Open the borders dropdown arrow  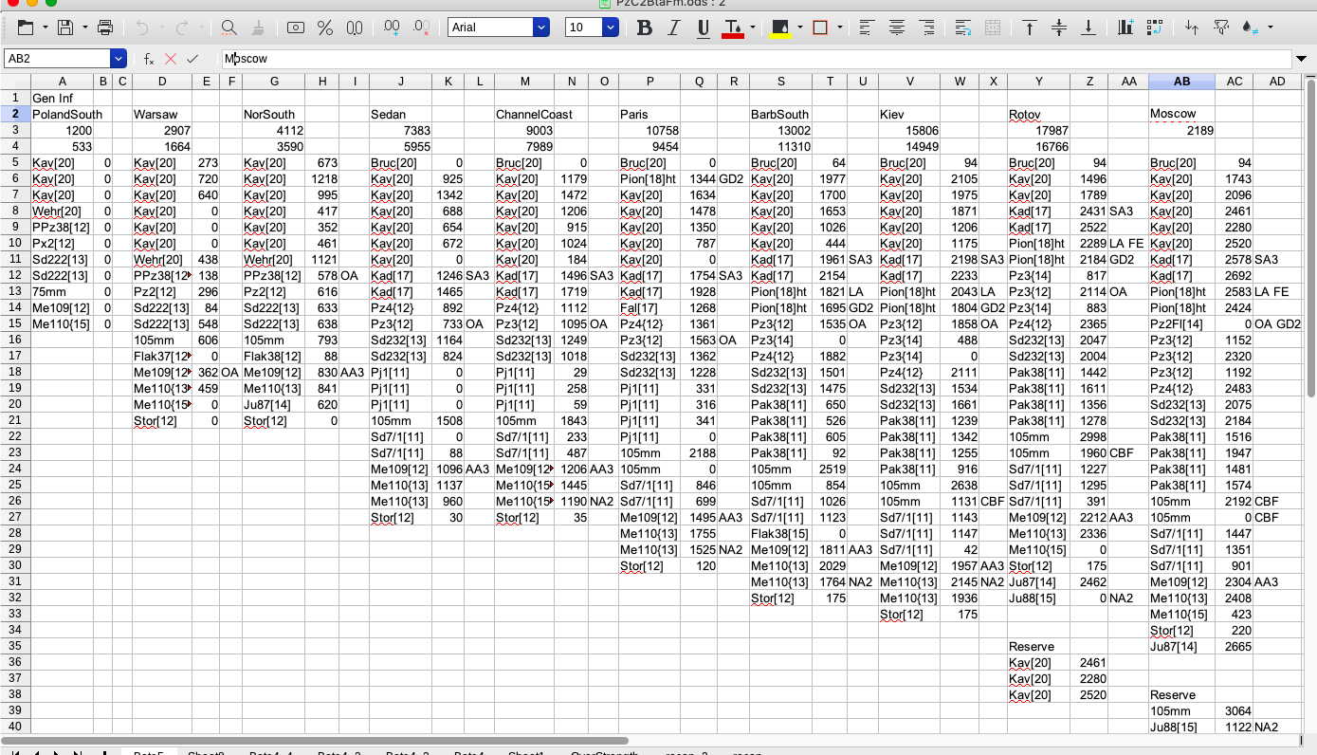(839, 28)
